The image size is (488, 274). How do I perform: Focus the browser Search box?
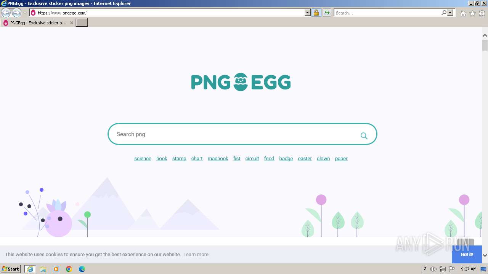pyautogui.click(x=387, y=13)
